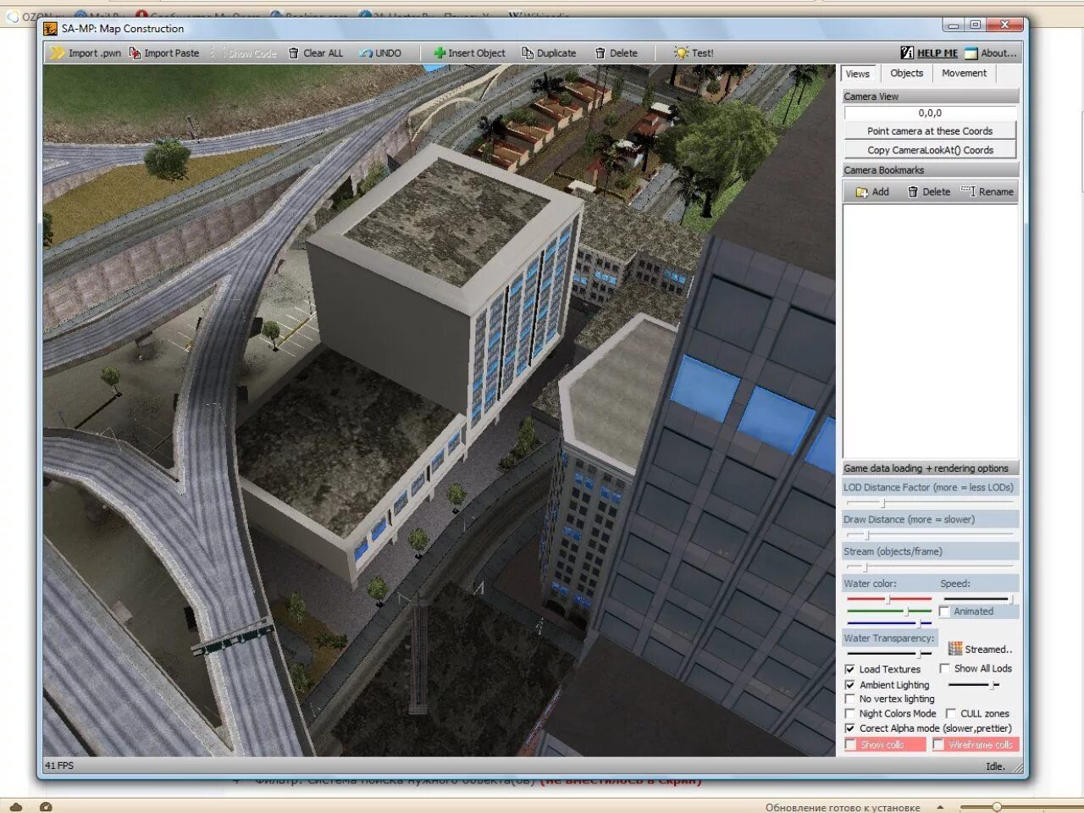Add a camera bookmark
The height and width of the screenshot is (813, 1084).
pos(872,191)
